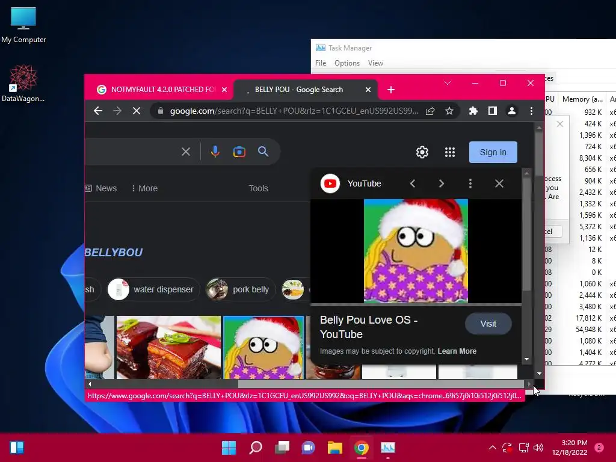The image size is (616, 462).
Task: Select the DataWagon desktop shortcut
Action: (23, 84)
